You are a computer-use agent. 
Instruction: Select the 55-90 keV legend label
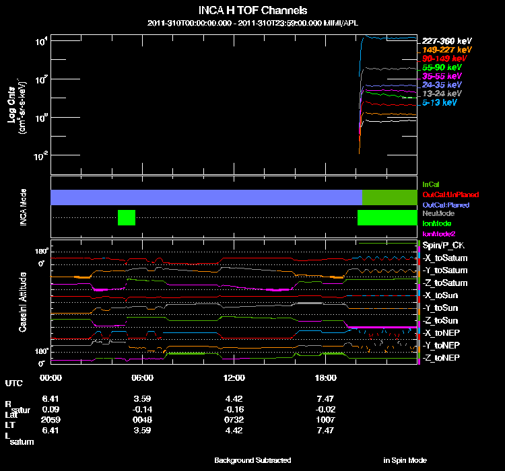[x=442, y=67]
